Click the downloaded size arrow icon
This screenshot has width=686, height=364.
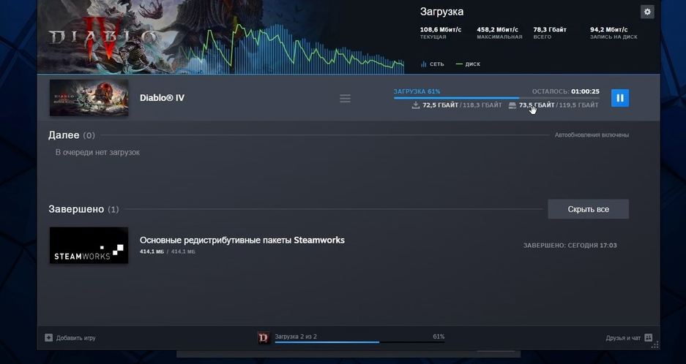click(416, 105)
